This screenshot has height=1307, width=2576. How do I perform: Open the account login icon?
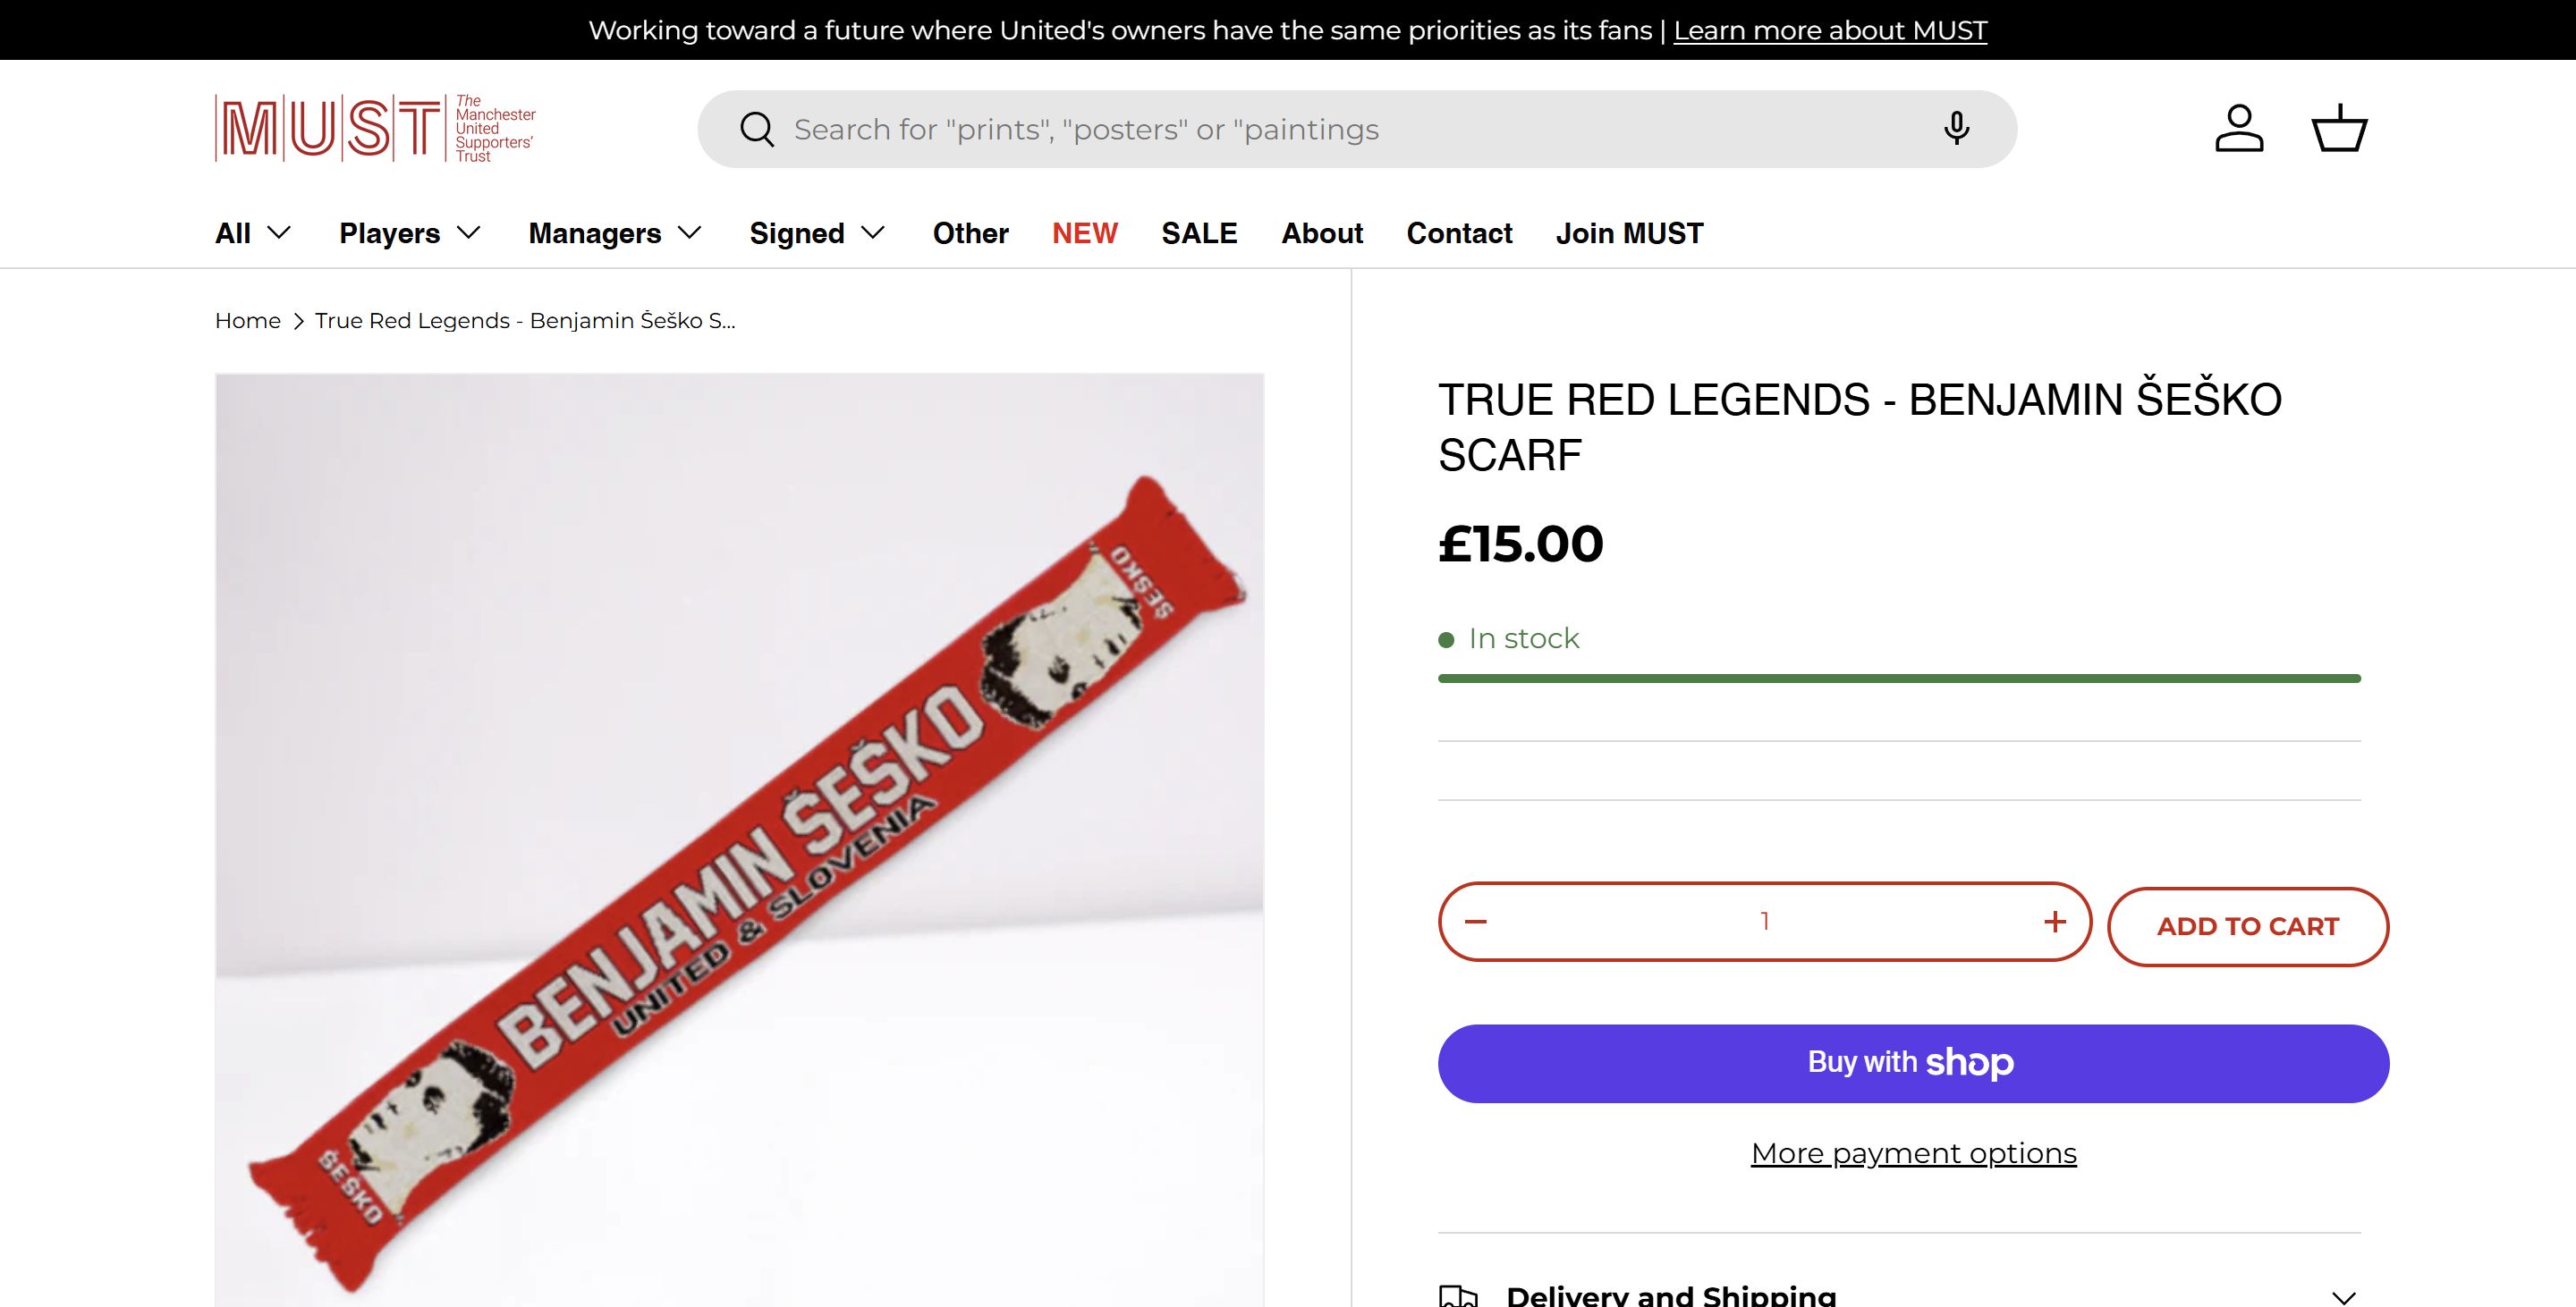[x=2238, y=129]
